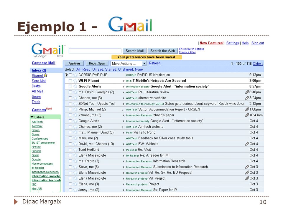Screen dimensions: 283x212
Task: Select the Turid Hedlund message checkbox
Action: pos(70,150)
